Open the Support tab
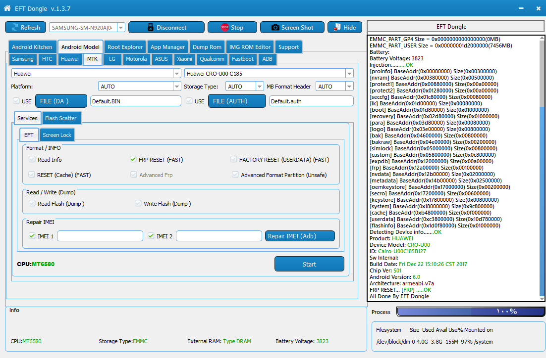Screen dimensions: 546x358 [x=288, y=47]
